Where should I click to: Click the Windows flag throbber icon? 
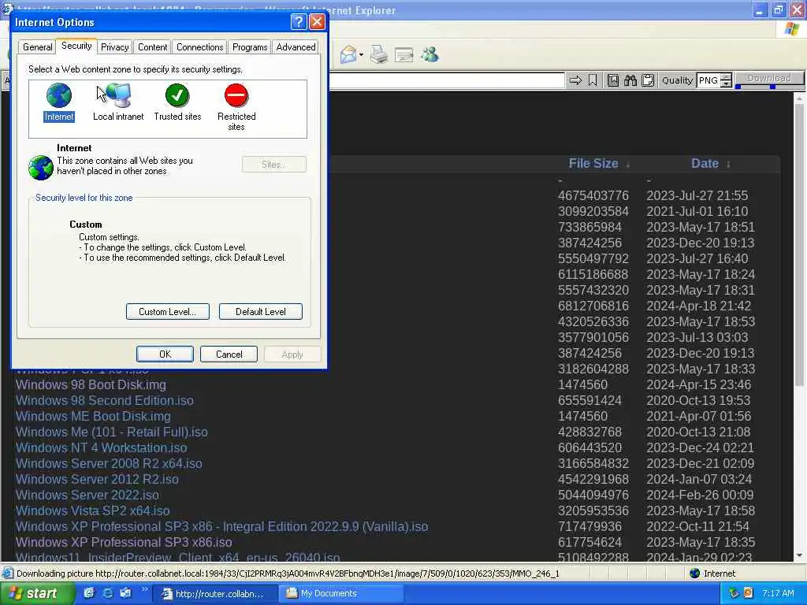(x=791, y=29)
